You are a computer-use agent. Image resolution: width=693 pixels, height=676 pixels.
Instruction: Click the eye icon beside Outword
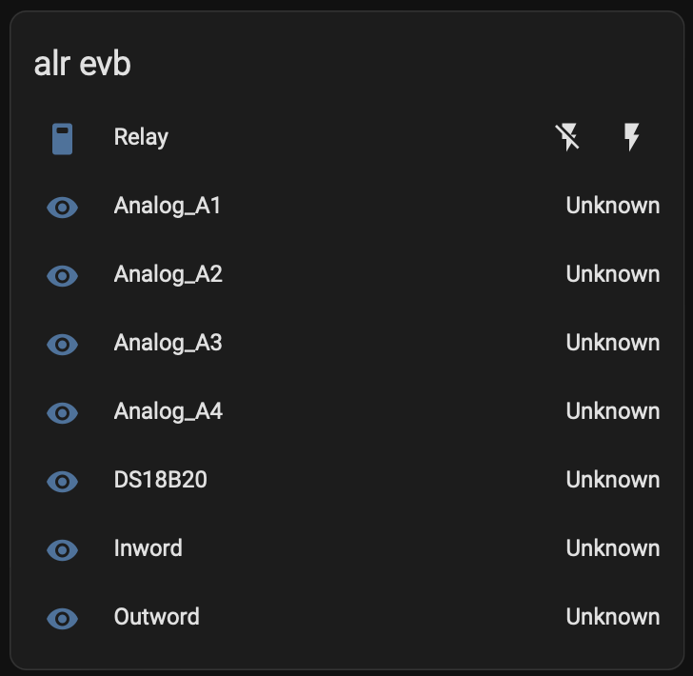click(x=62, y=618)
